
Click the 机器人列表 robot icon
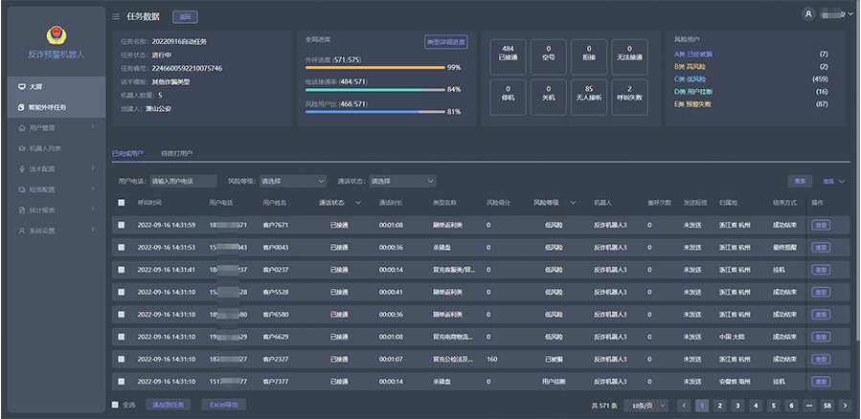click(x=22, y=148)
